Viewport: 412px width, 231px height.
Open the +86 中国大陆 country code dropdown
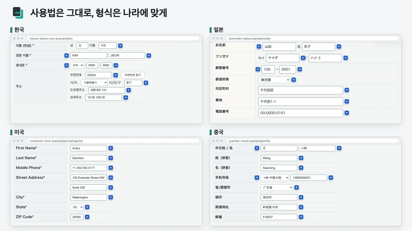coord(275,178)
